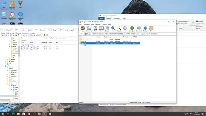Run the VirusScan icon in WinRAR
The width and height of the screenshot is (206, 116).
point(132,29)
